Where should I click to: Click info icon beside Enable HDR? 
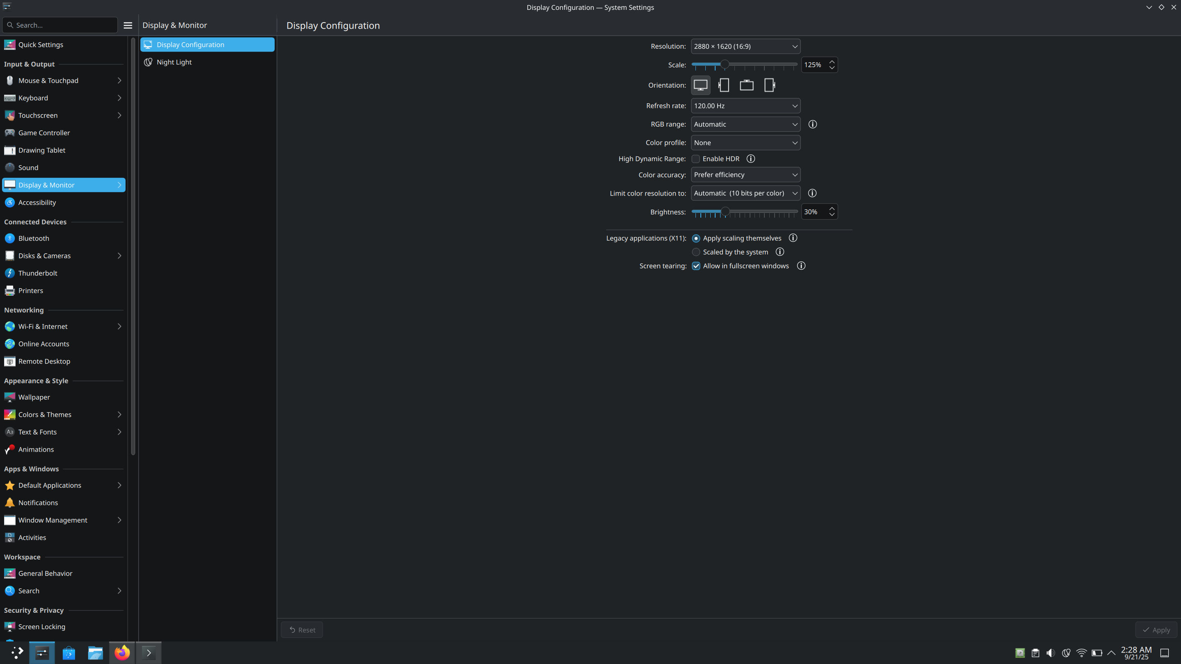click(x=750, y=159)
